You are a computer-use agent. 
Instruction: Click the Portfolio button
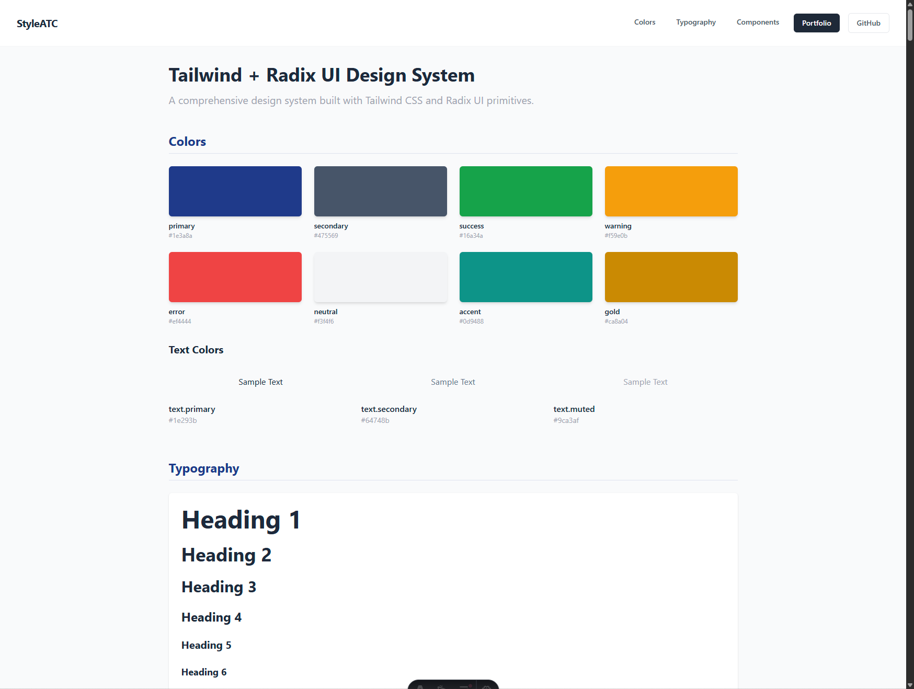(x=816, y=23)
